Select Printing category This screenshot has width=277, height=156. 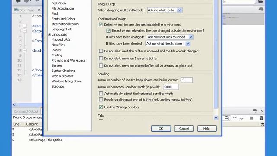pyautogui.click(x=57, y=55)
